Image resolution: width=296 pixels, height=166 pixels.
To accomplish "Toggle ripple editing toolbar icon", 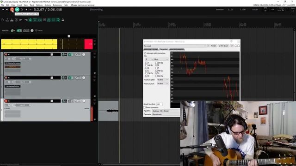I will pyautogui.click(x=44, y=20).
